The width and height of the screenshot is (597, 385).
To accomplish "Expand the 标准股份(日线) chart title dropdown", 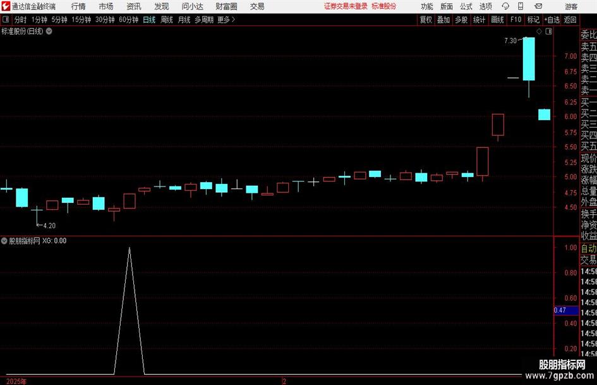I will tap(49, 31).
